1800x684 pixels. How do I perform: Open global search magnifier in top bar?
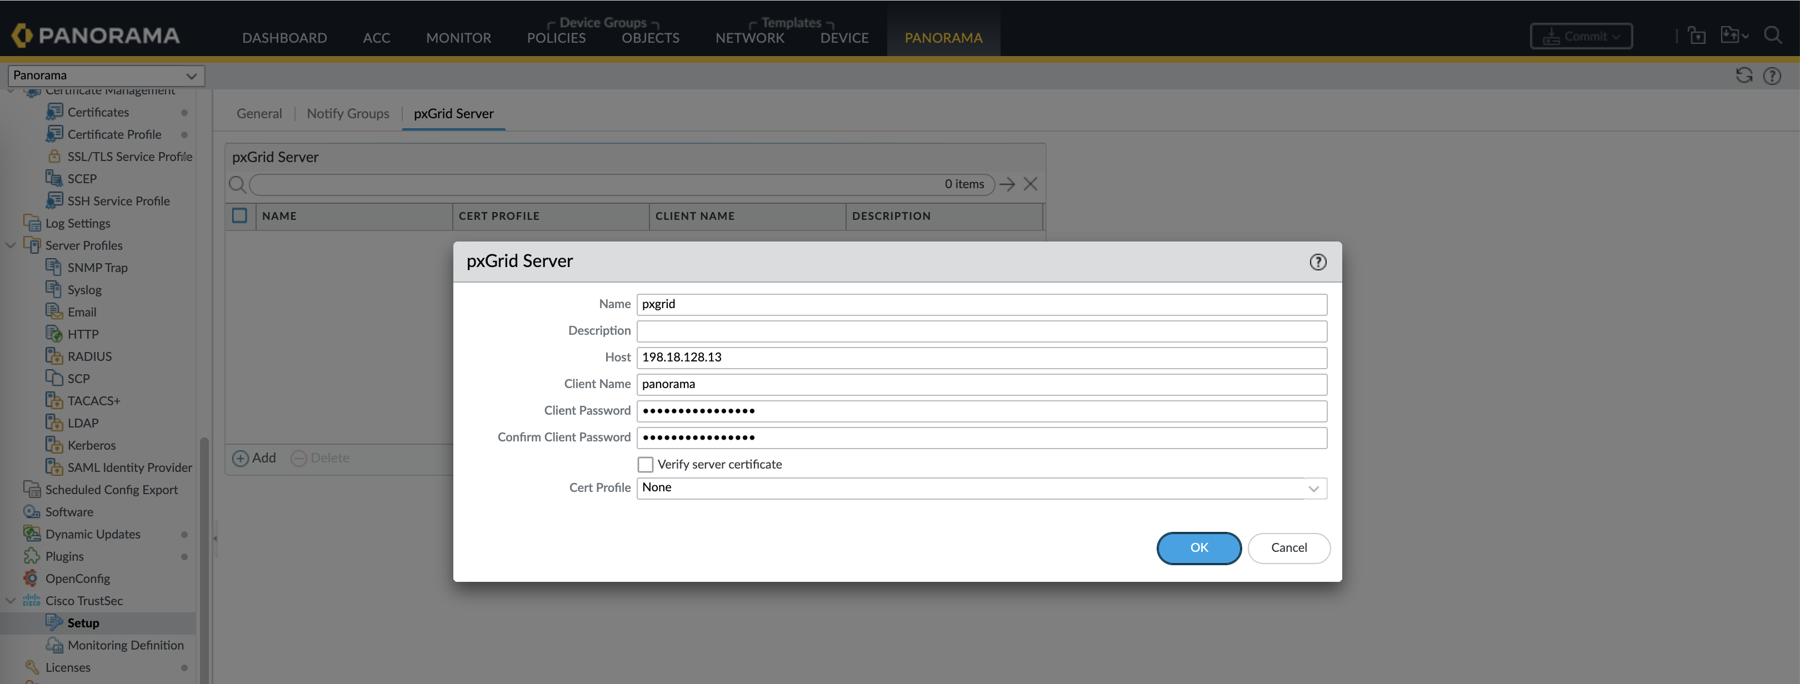1773,35
